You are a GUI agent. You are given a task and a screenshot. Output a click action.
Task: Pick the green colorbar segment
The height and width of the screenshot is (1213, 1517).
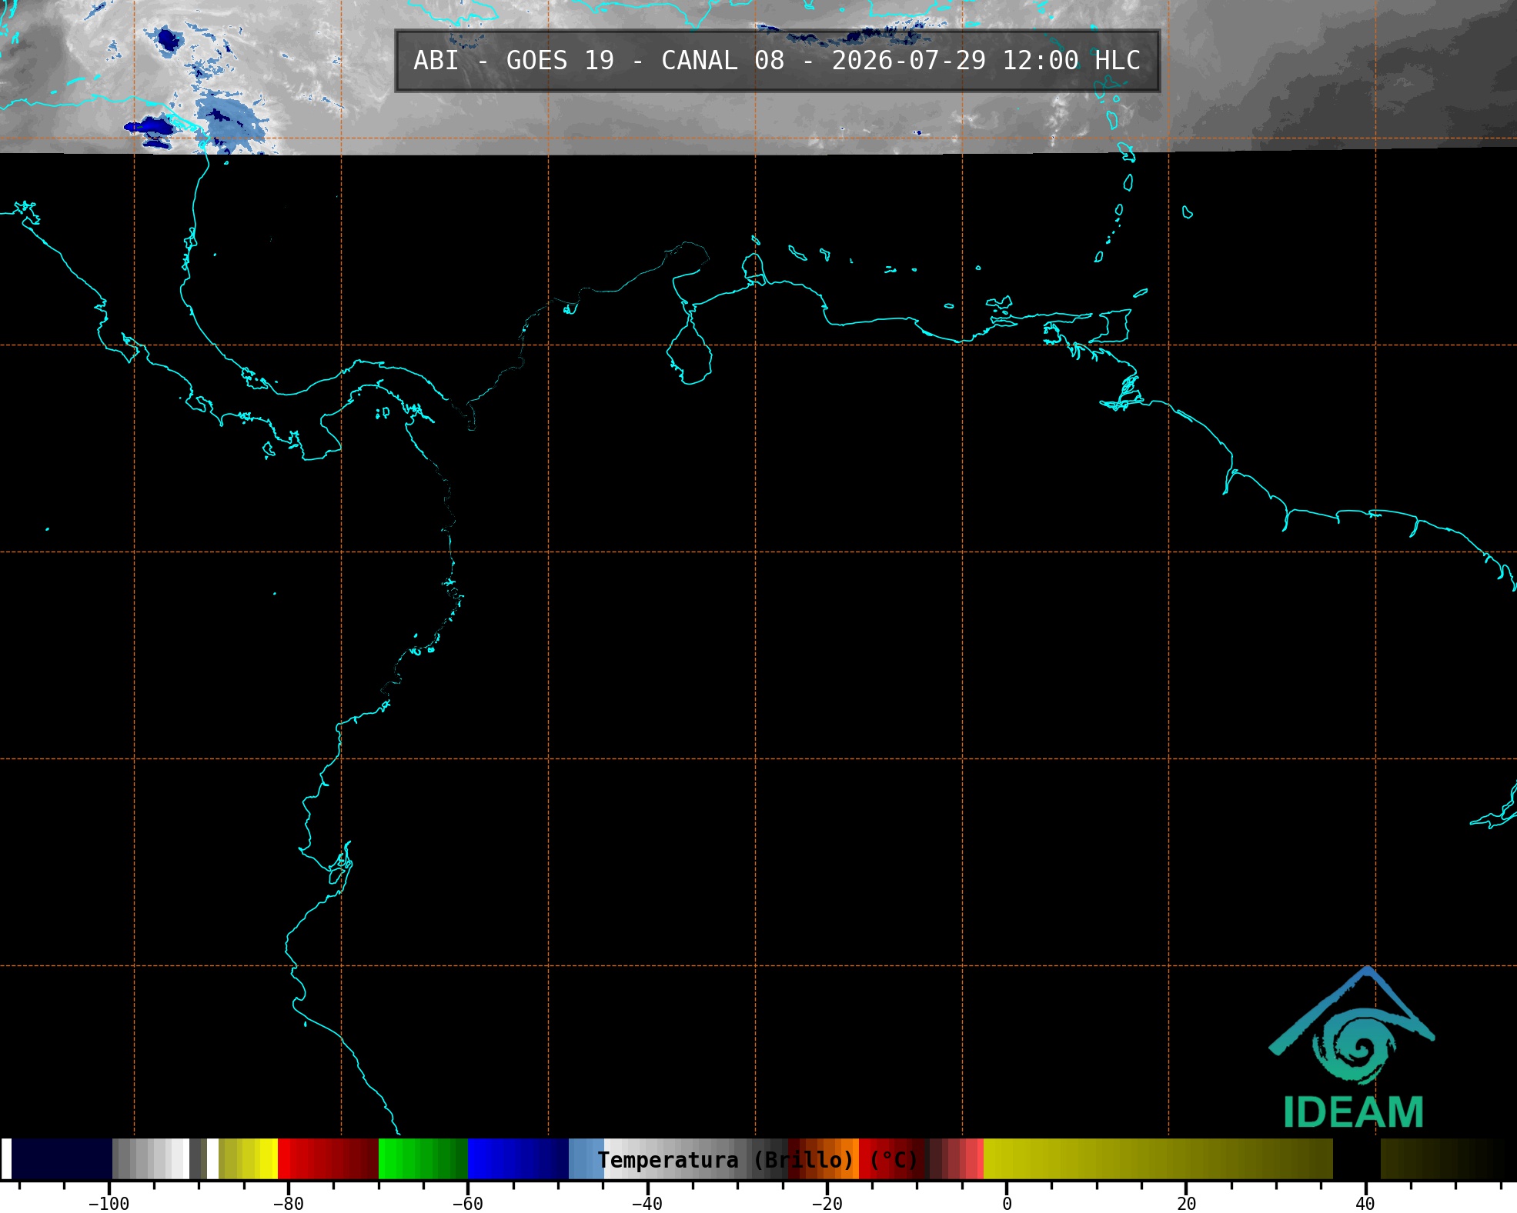[423, 1158]
